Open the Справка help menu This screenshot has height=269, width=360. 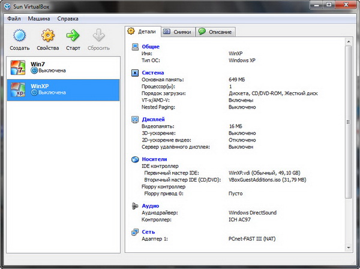(x=68, y=18)
